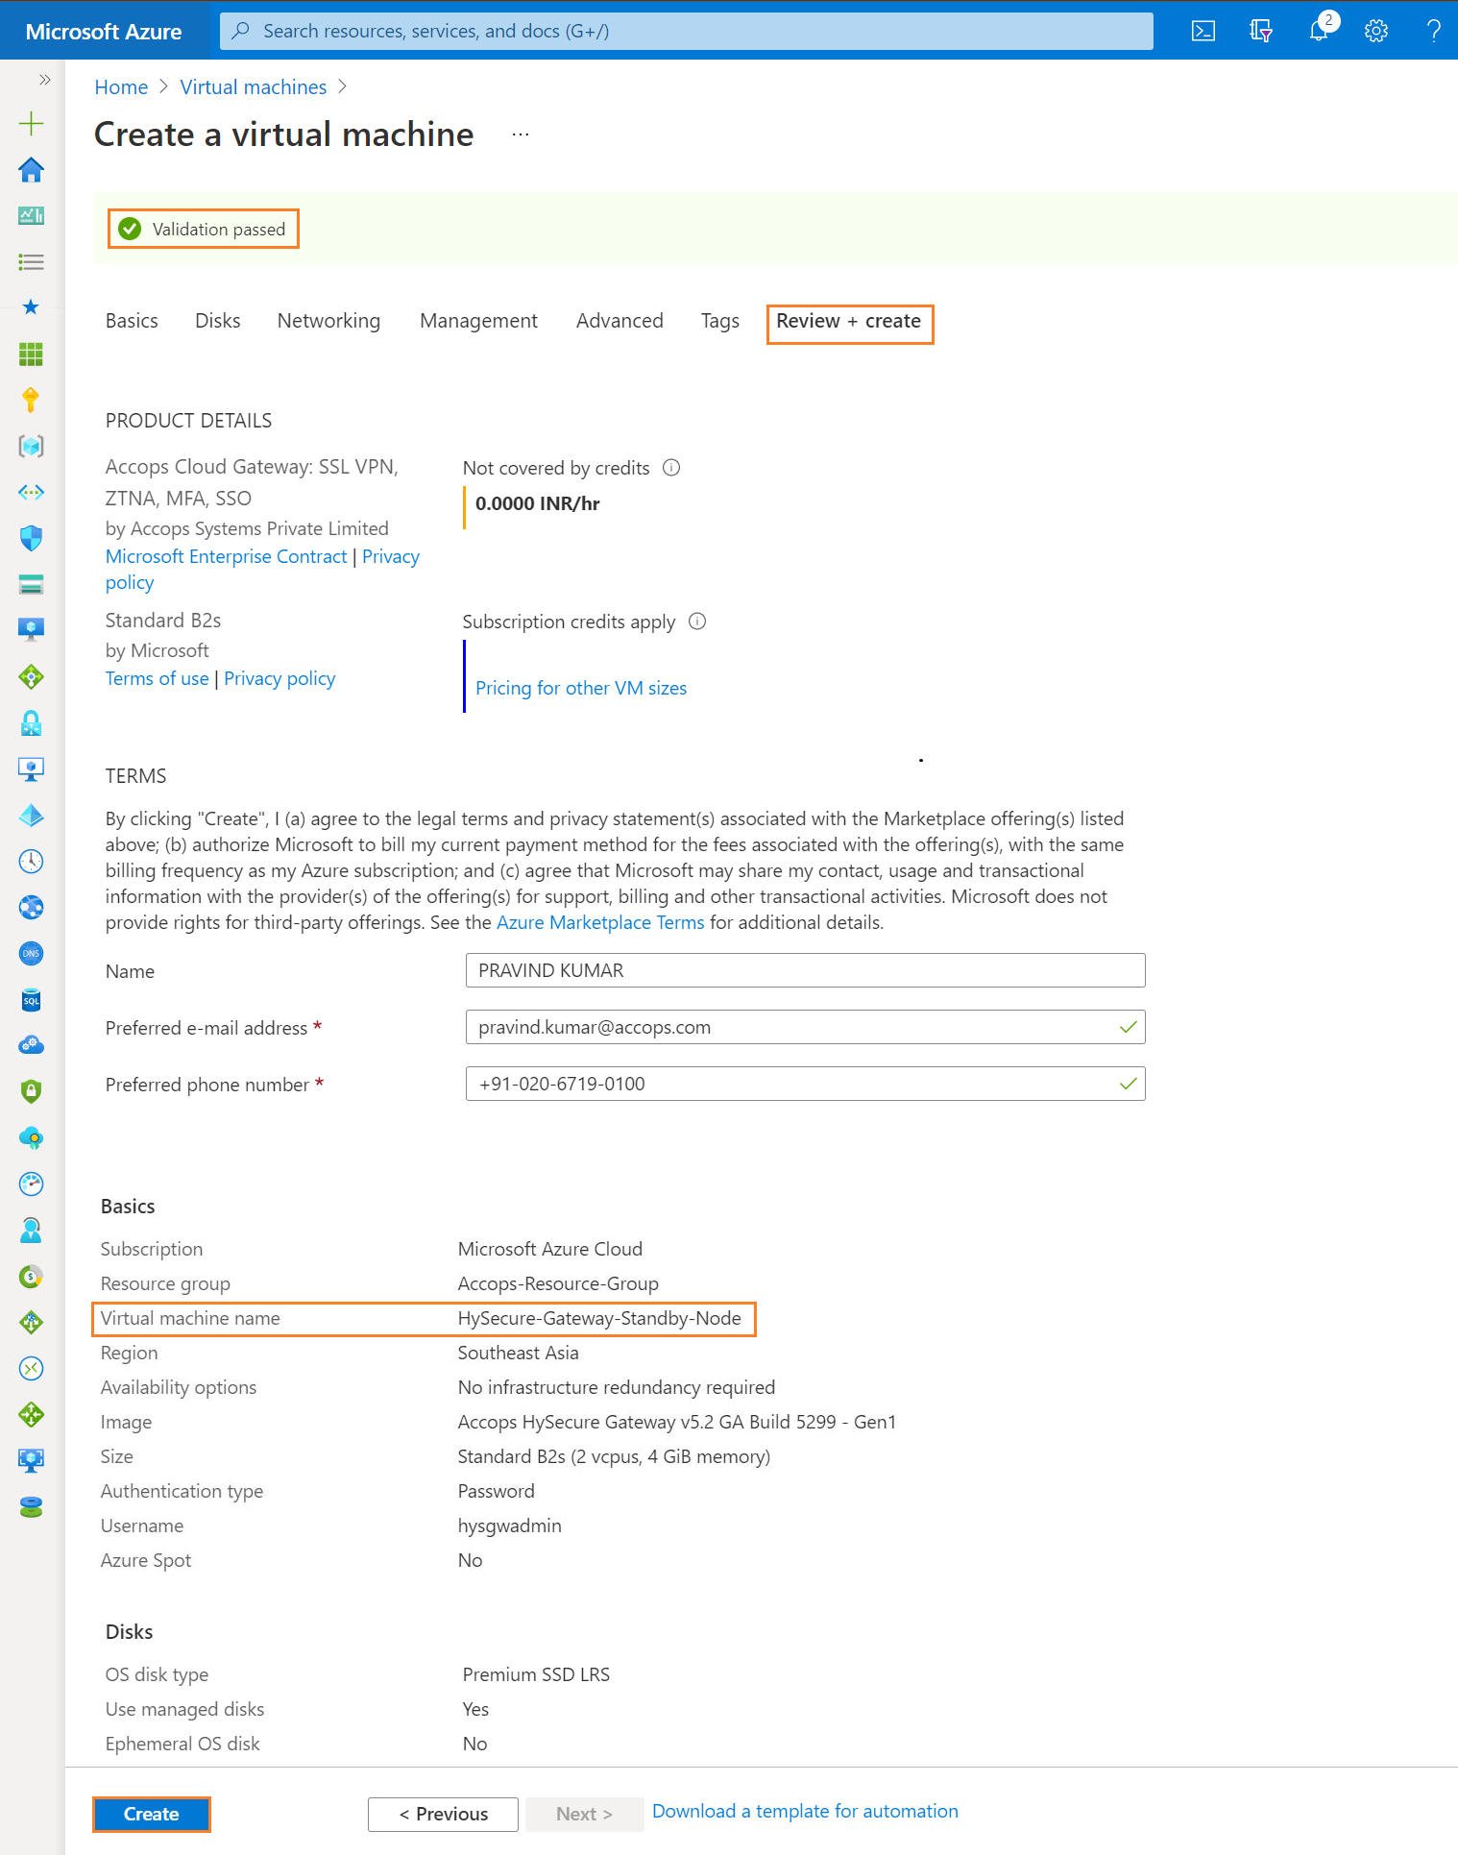This screenshot has width=1458, height=1855.
Task: Click the blue Create button
Action: [x=152, y=1814]
